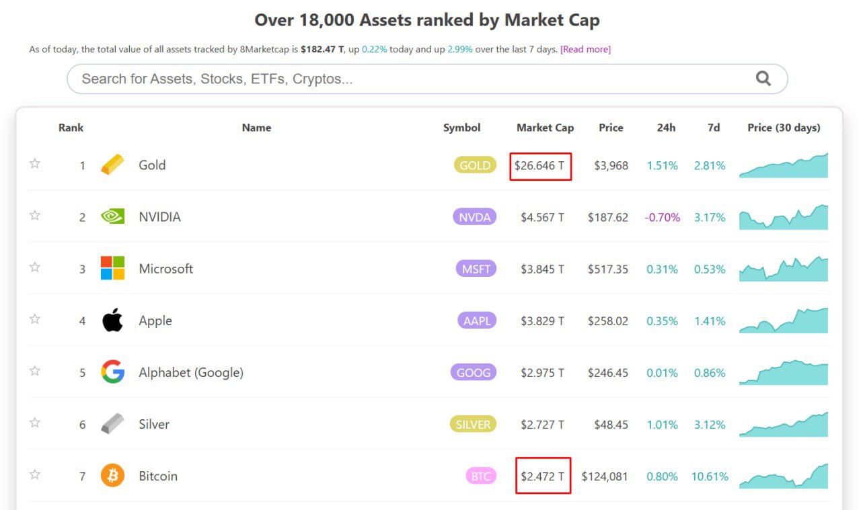The width and height of the screenshot is (861, 510).
Task: Toggle the favorite star for Microsoft
Action: 35,267
